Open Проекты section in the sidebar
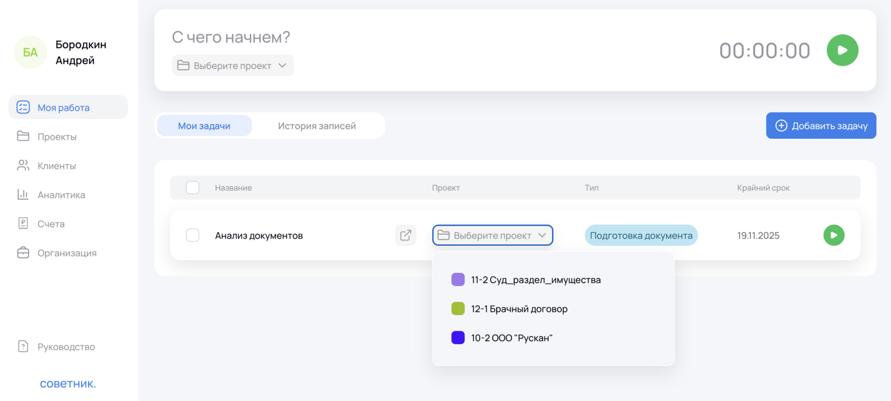 click(x=57, y=137)
